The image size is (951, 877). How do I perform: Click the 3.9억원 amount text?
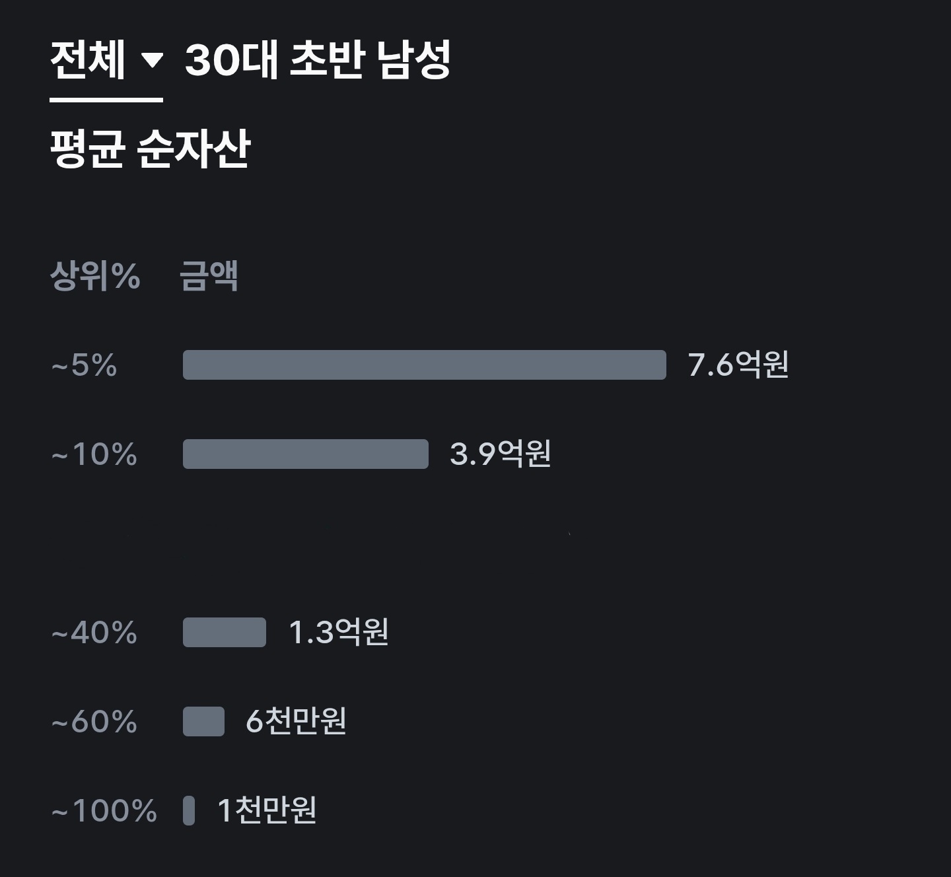(501, 454)
